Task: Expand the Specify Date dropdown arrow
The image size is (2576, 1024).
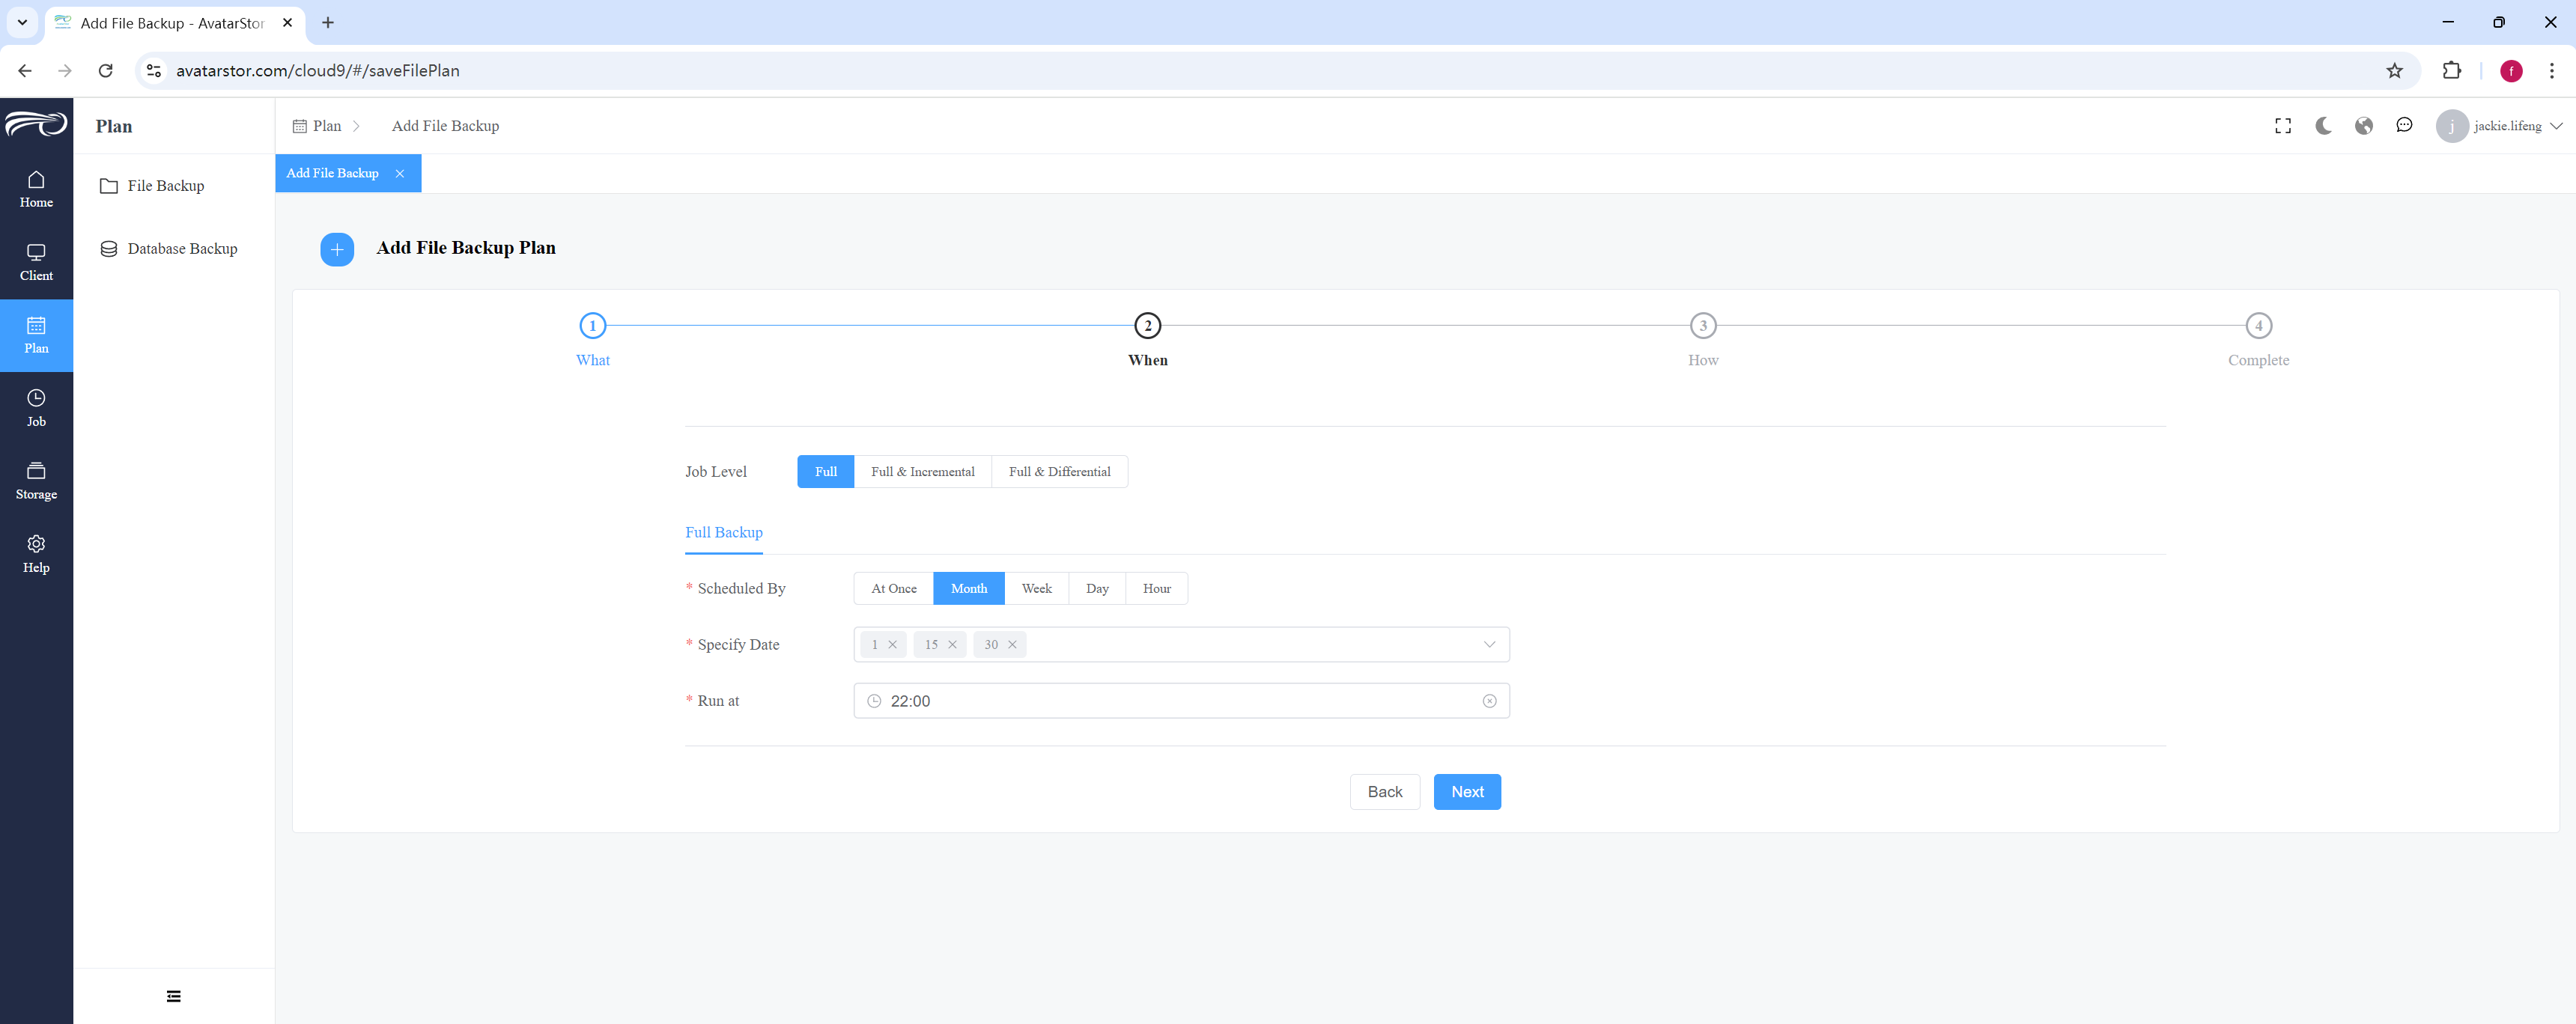Action: point(1489,645)
